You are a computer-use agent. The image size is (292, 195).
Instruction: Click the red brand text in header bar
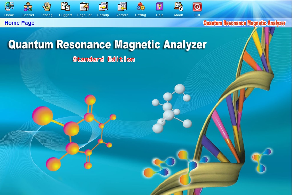click(244, 23)
